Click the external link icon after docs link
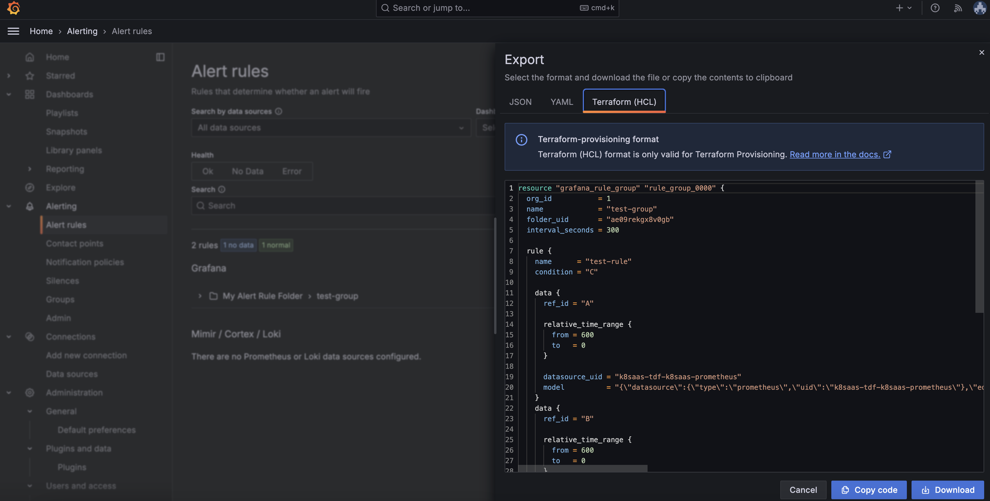The image size is (990, 501). (887, 154)
